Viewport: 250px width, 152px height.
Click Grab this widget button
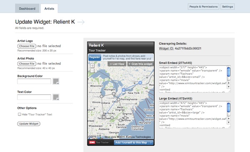tap(140, 64)
